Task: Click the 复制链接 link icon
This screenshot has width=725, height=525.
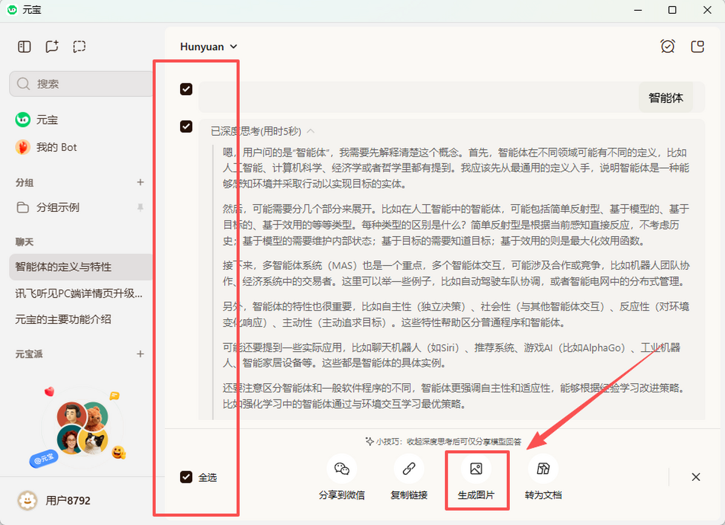Action: 409,468
